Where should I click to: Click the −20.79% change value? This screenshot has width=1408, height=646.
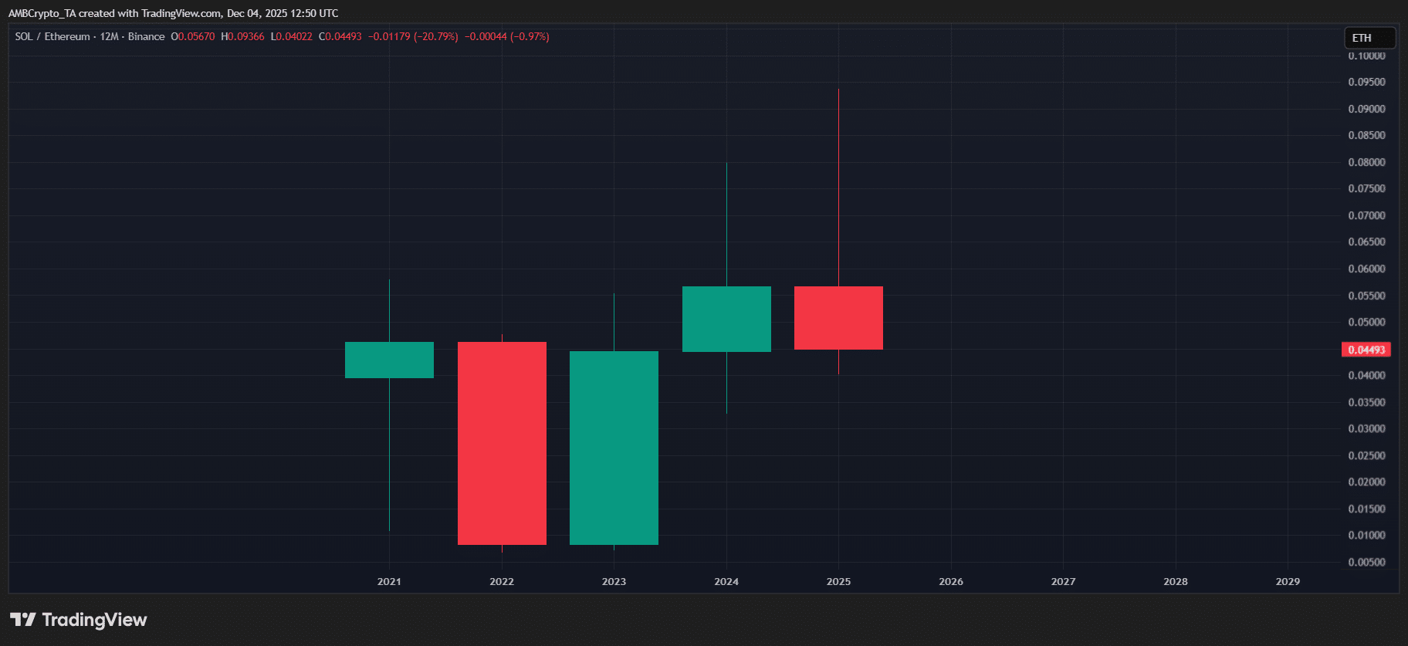(x=436, y=36)
